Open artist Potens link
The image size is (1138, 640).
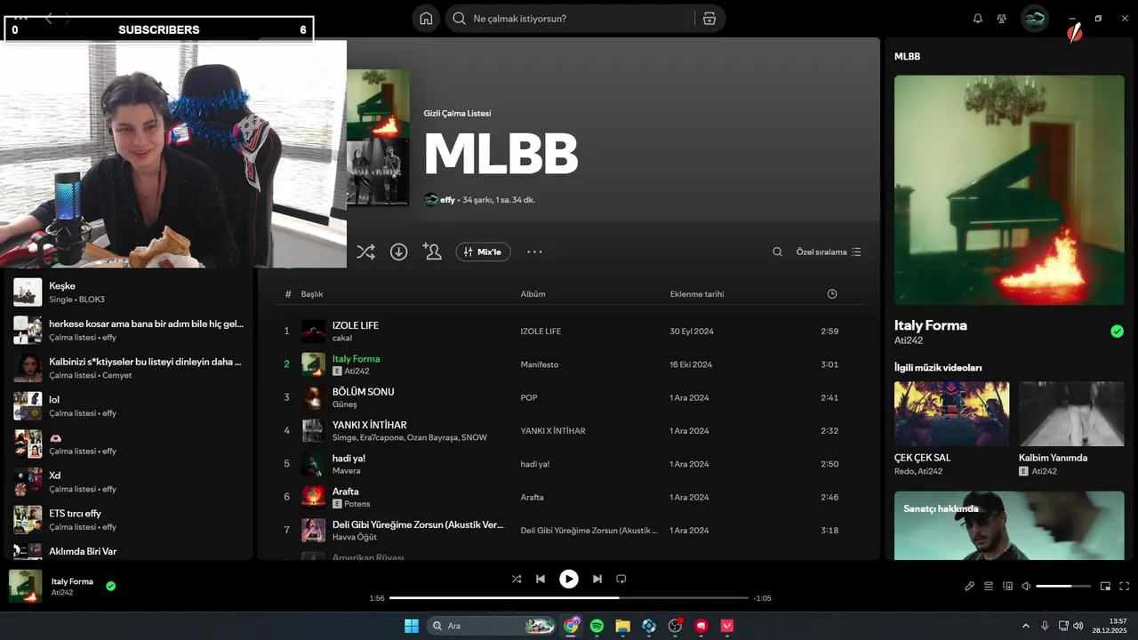pos(357,504)
